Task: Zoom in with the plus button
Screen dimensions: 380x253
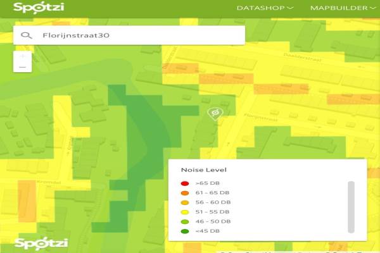Action: tap(23, 56)
